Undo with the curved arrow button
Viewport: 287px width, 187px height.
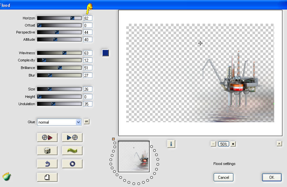[x=47, y=164]
